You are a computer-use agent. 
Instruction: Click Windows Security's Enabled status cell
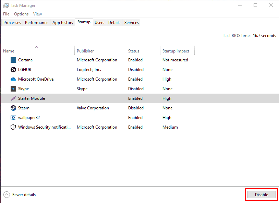(135, 127)
